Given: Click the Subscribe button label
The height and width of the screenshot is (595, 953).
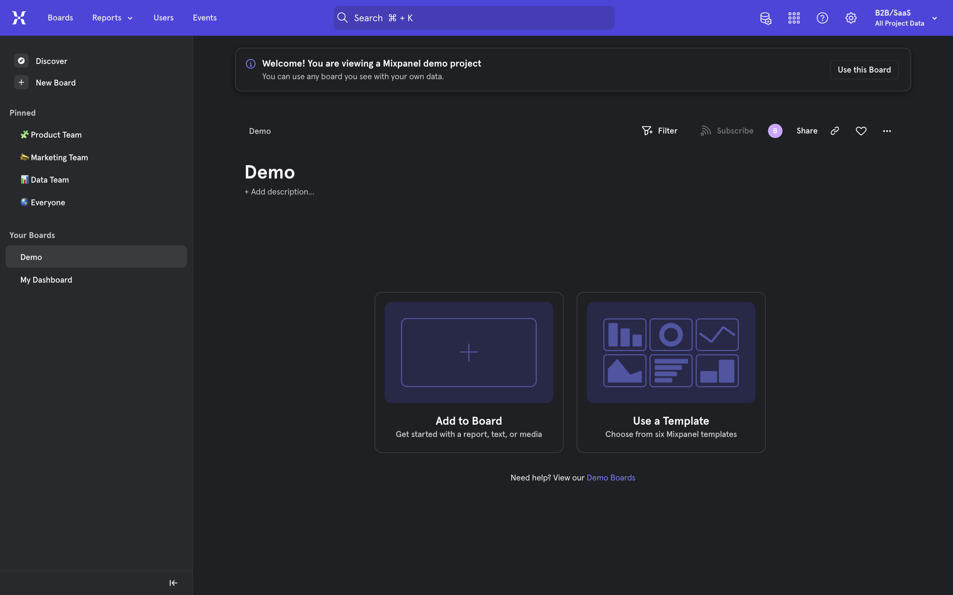Looking at the screenshot, I should click(x=735, y=131).
